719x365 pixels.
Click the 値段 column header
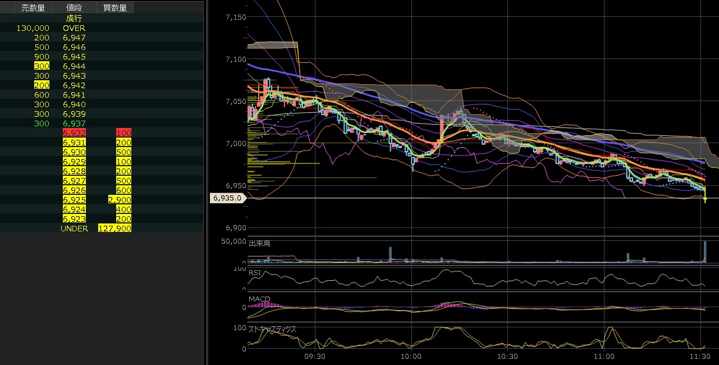pos(74,8)
